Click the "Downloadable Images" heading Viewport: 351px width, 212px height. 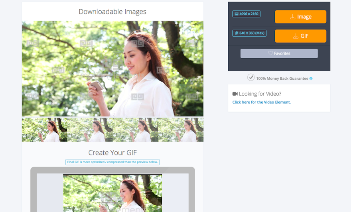coord(112,12)
